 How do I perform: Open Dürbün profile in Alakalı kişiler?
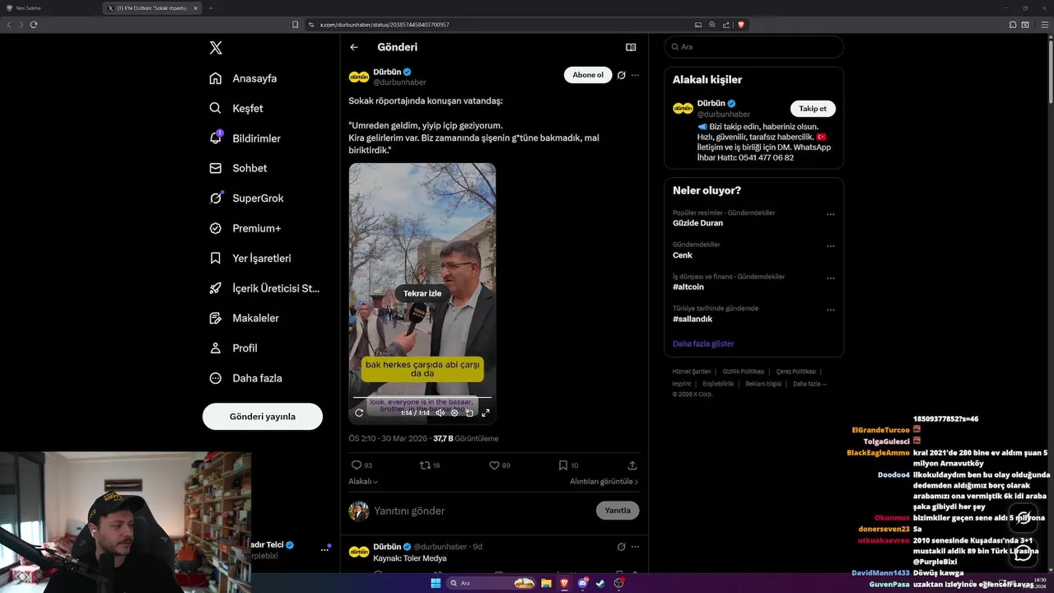[711, 103]
